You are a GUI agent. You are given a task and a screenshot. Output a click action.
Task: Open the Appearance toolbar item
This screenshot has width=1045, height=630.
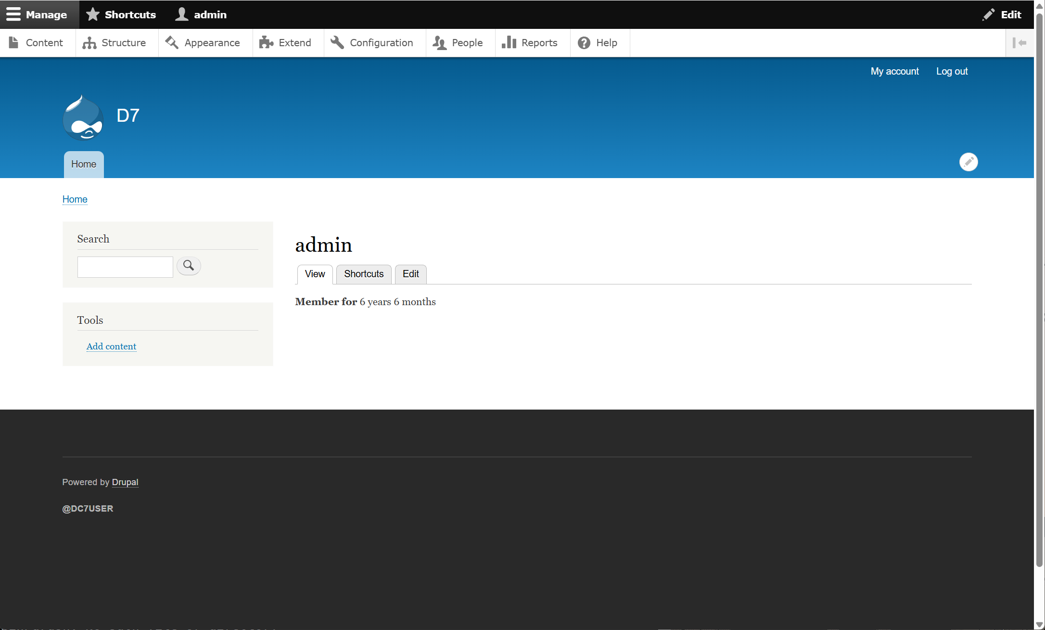point(203,43)
